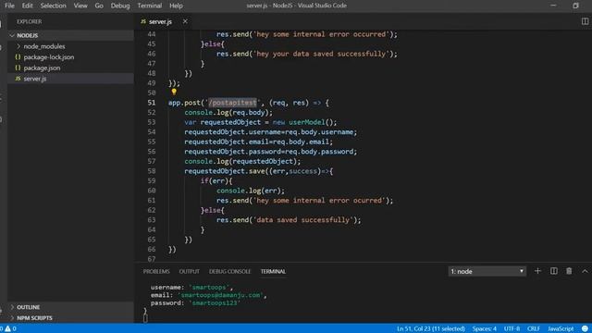Click 'smartoops123' in the terminal output

(x=215, y=303)
